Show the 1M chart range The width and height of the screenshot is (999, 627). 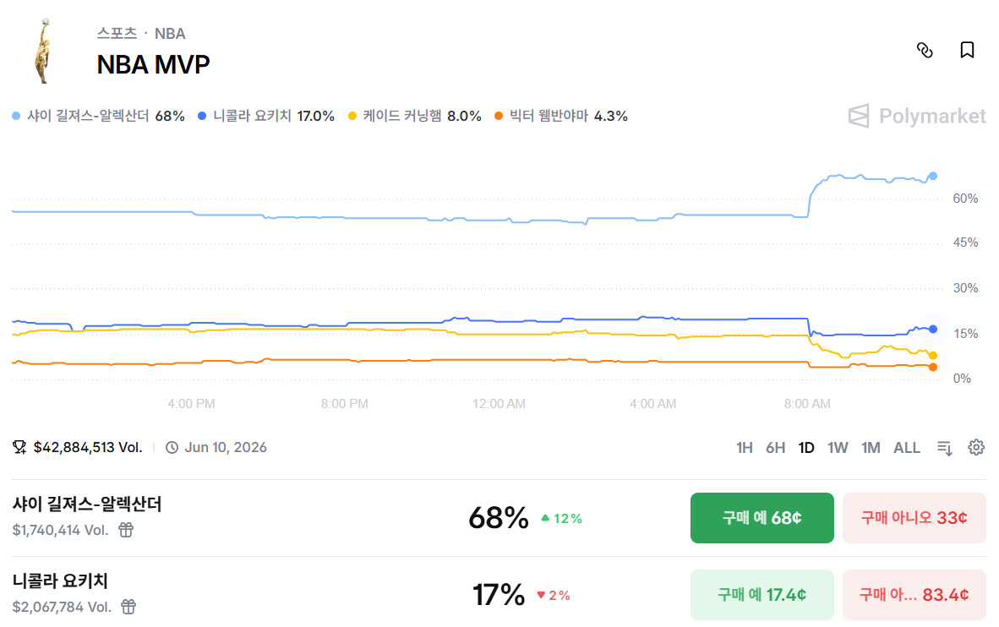[x=871, y=447]
